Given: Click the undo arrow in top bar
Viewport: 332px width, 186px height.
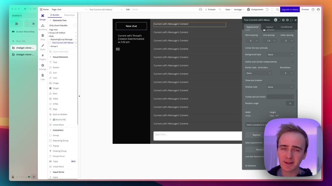Looking at the screenshot, I should pyautogui.click(x=267, y=10).
